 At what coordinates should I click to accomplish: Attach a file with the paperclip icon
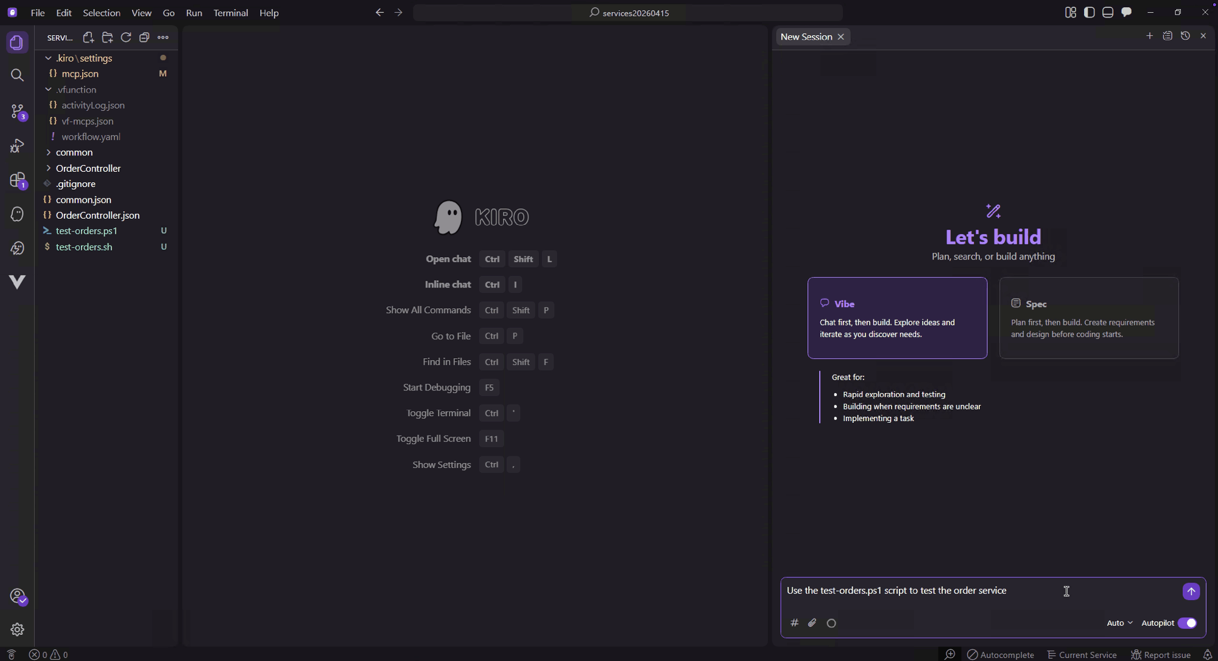point(812,623)
